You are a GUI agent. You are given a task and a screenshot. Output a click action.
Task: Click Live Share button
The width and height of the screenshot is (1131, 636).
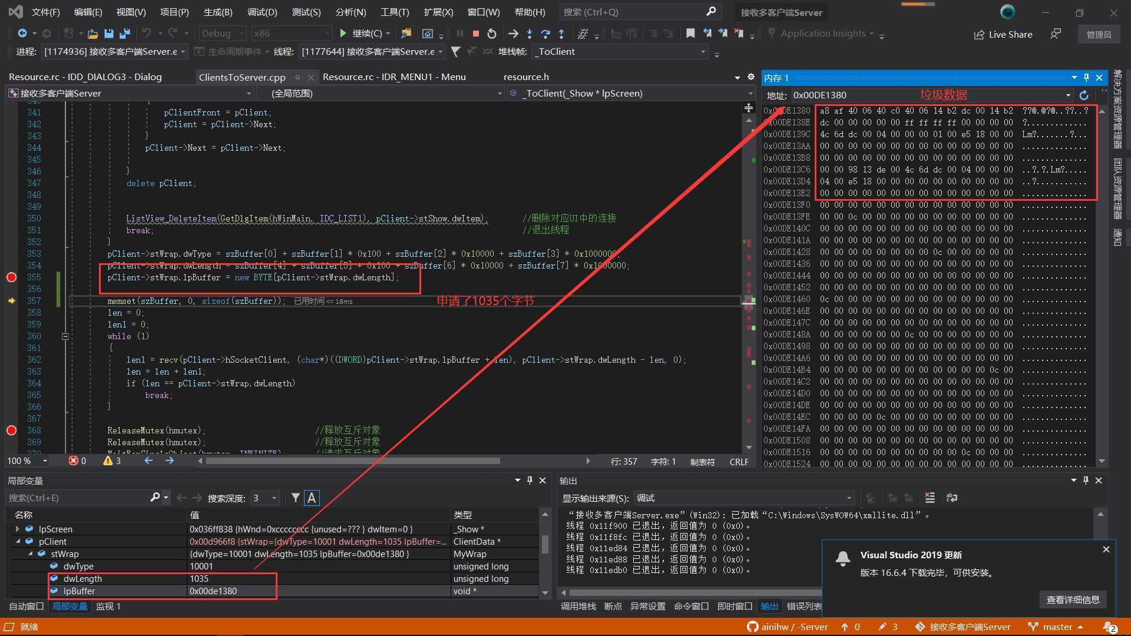1003,34
